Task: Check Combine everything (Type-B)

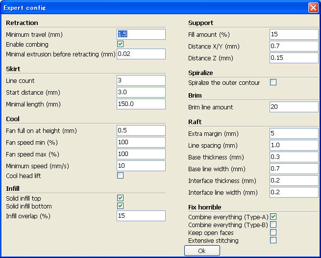Action: pyautogui.click(x=273, y=225)
